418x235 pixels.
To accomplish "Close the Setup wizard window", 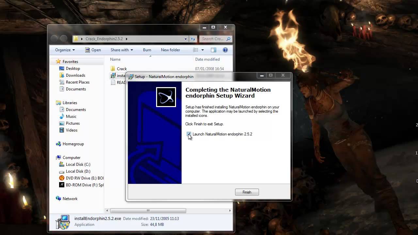I will [283, 75].
